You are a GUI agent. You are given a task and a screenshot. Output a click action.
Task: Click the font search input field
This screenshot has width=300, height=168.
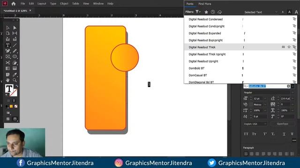[x=267, y=86]
